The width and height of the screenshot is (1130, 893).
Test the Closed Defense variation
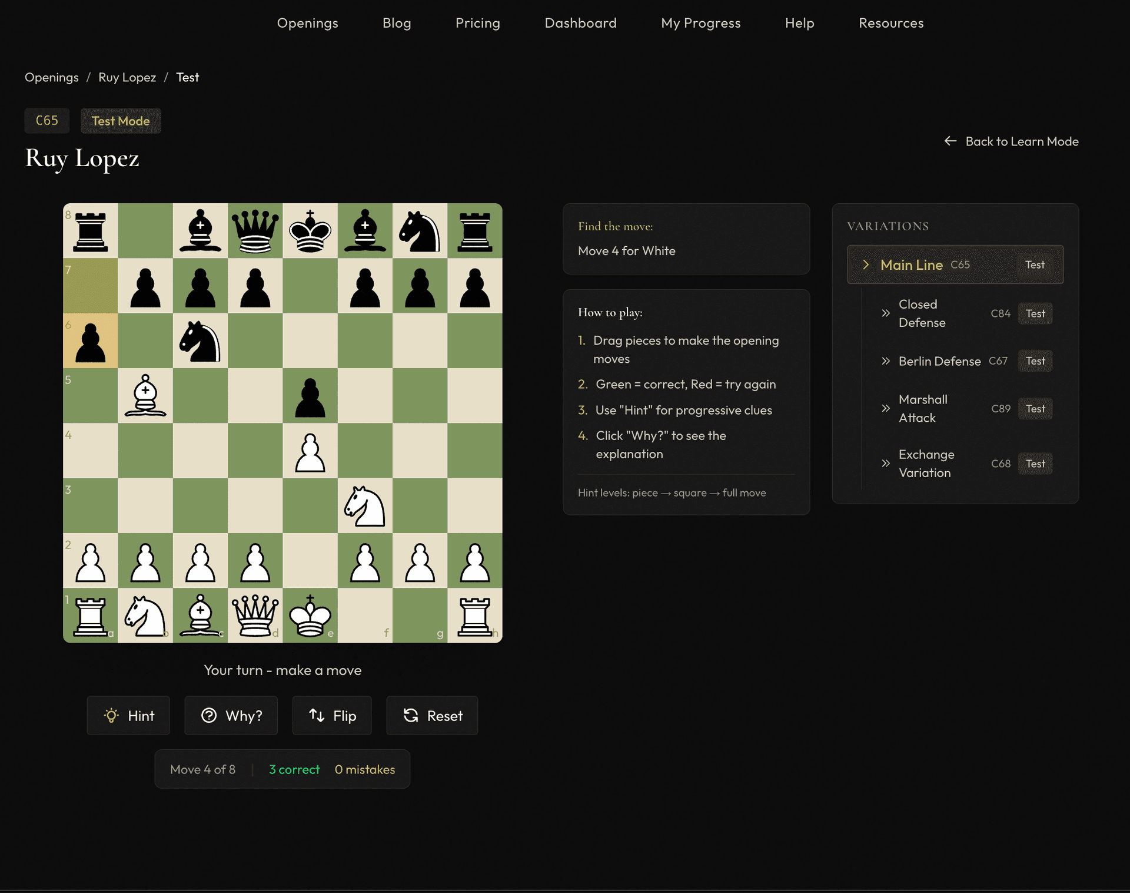tap(1035, 313)
